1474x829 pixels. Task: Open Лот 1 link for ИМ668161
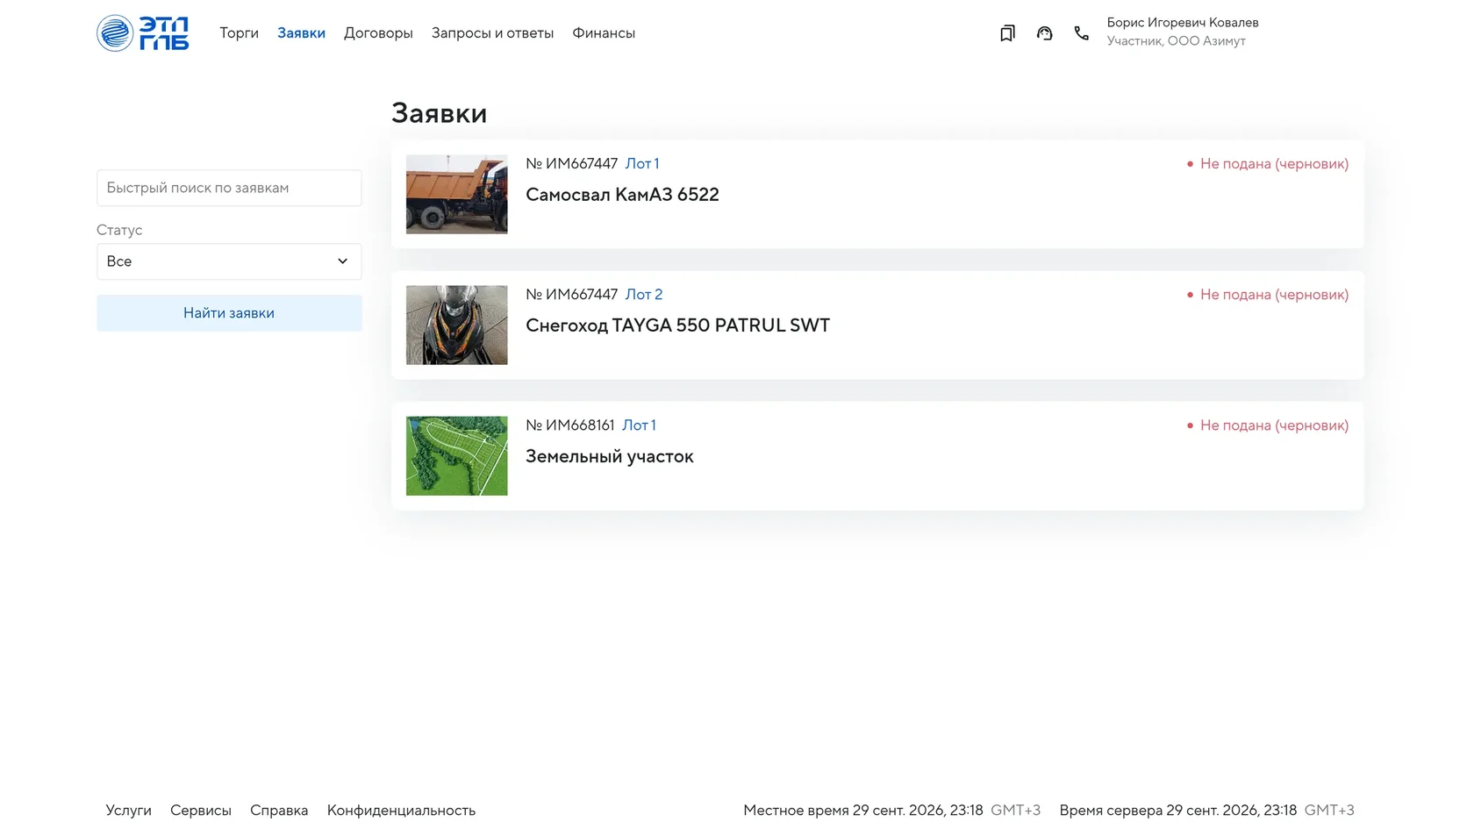tap(639, 425)
